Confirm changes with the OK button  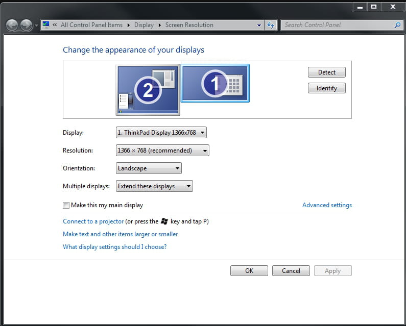249,271
